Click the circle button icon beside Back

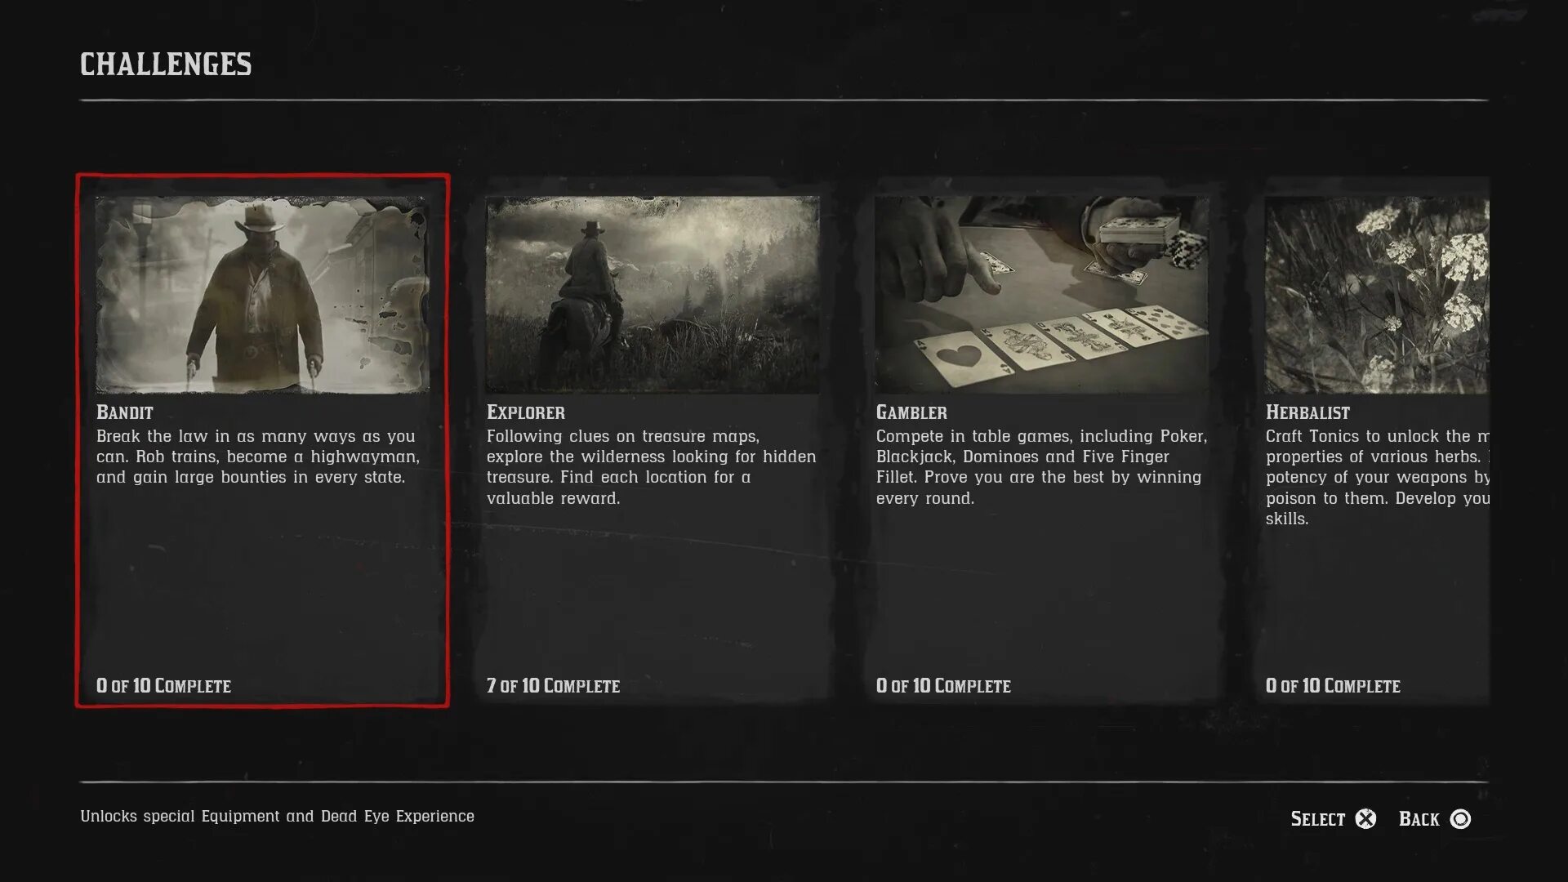(1460, 818)
